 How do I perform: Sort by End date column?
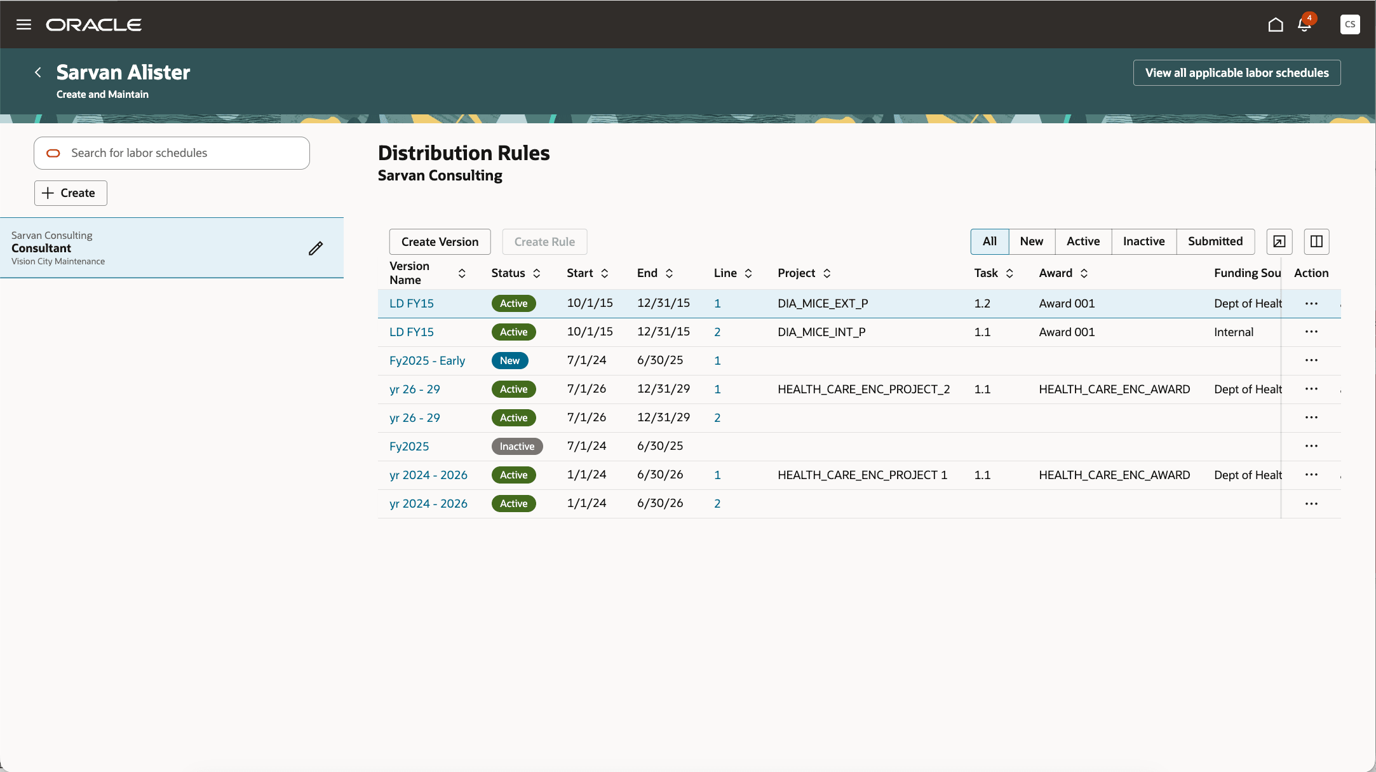click(x=669, y=273)
